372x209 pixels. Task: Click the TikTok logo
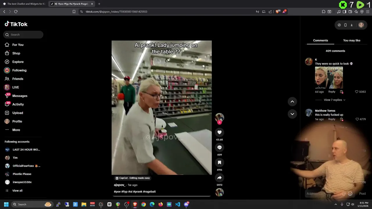16,24
